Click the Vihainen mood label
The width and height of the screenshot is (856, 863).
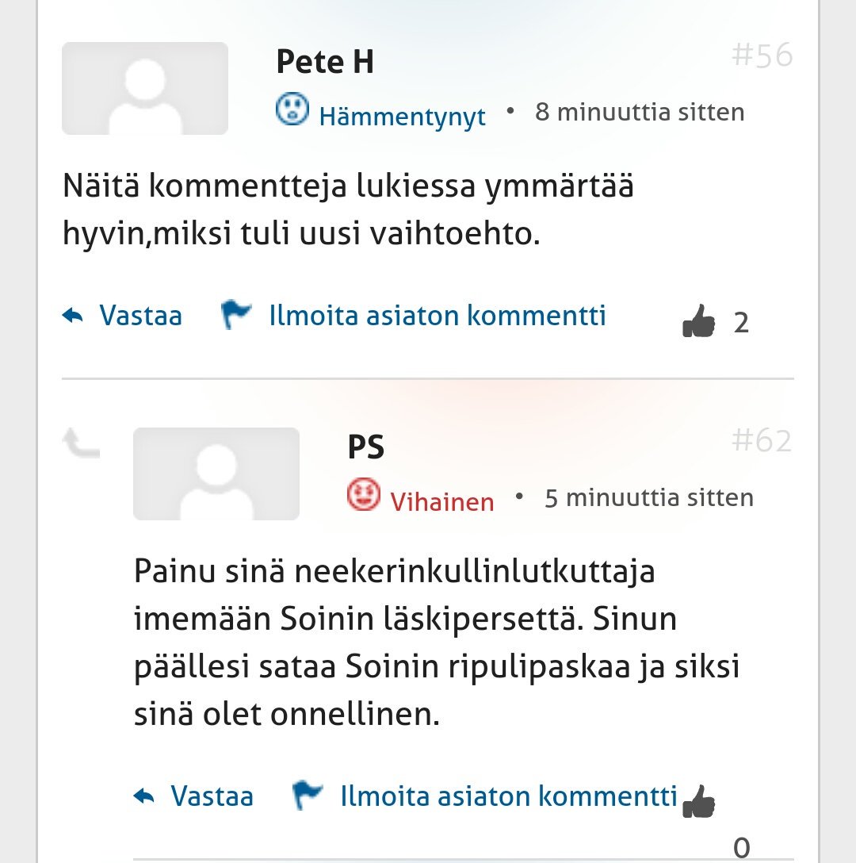[442, 501]
